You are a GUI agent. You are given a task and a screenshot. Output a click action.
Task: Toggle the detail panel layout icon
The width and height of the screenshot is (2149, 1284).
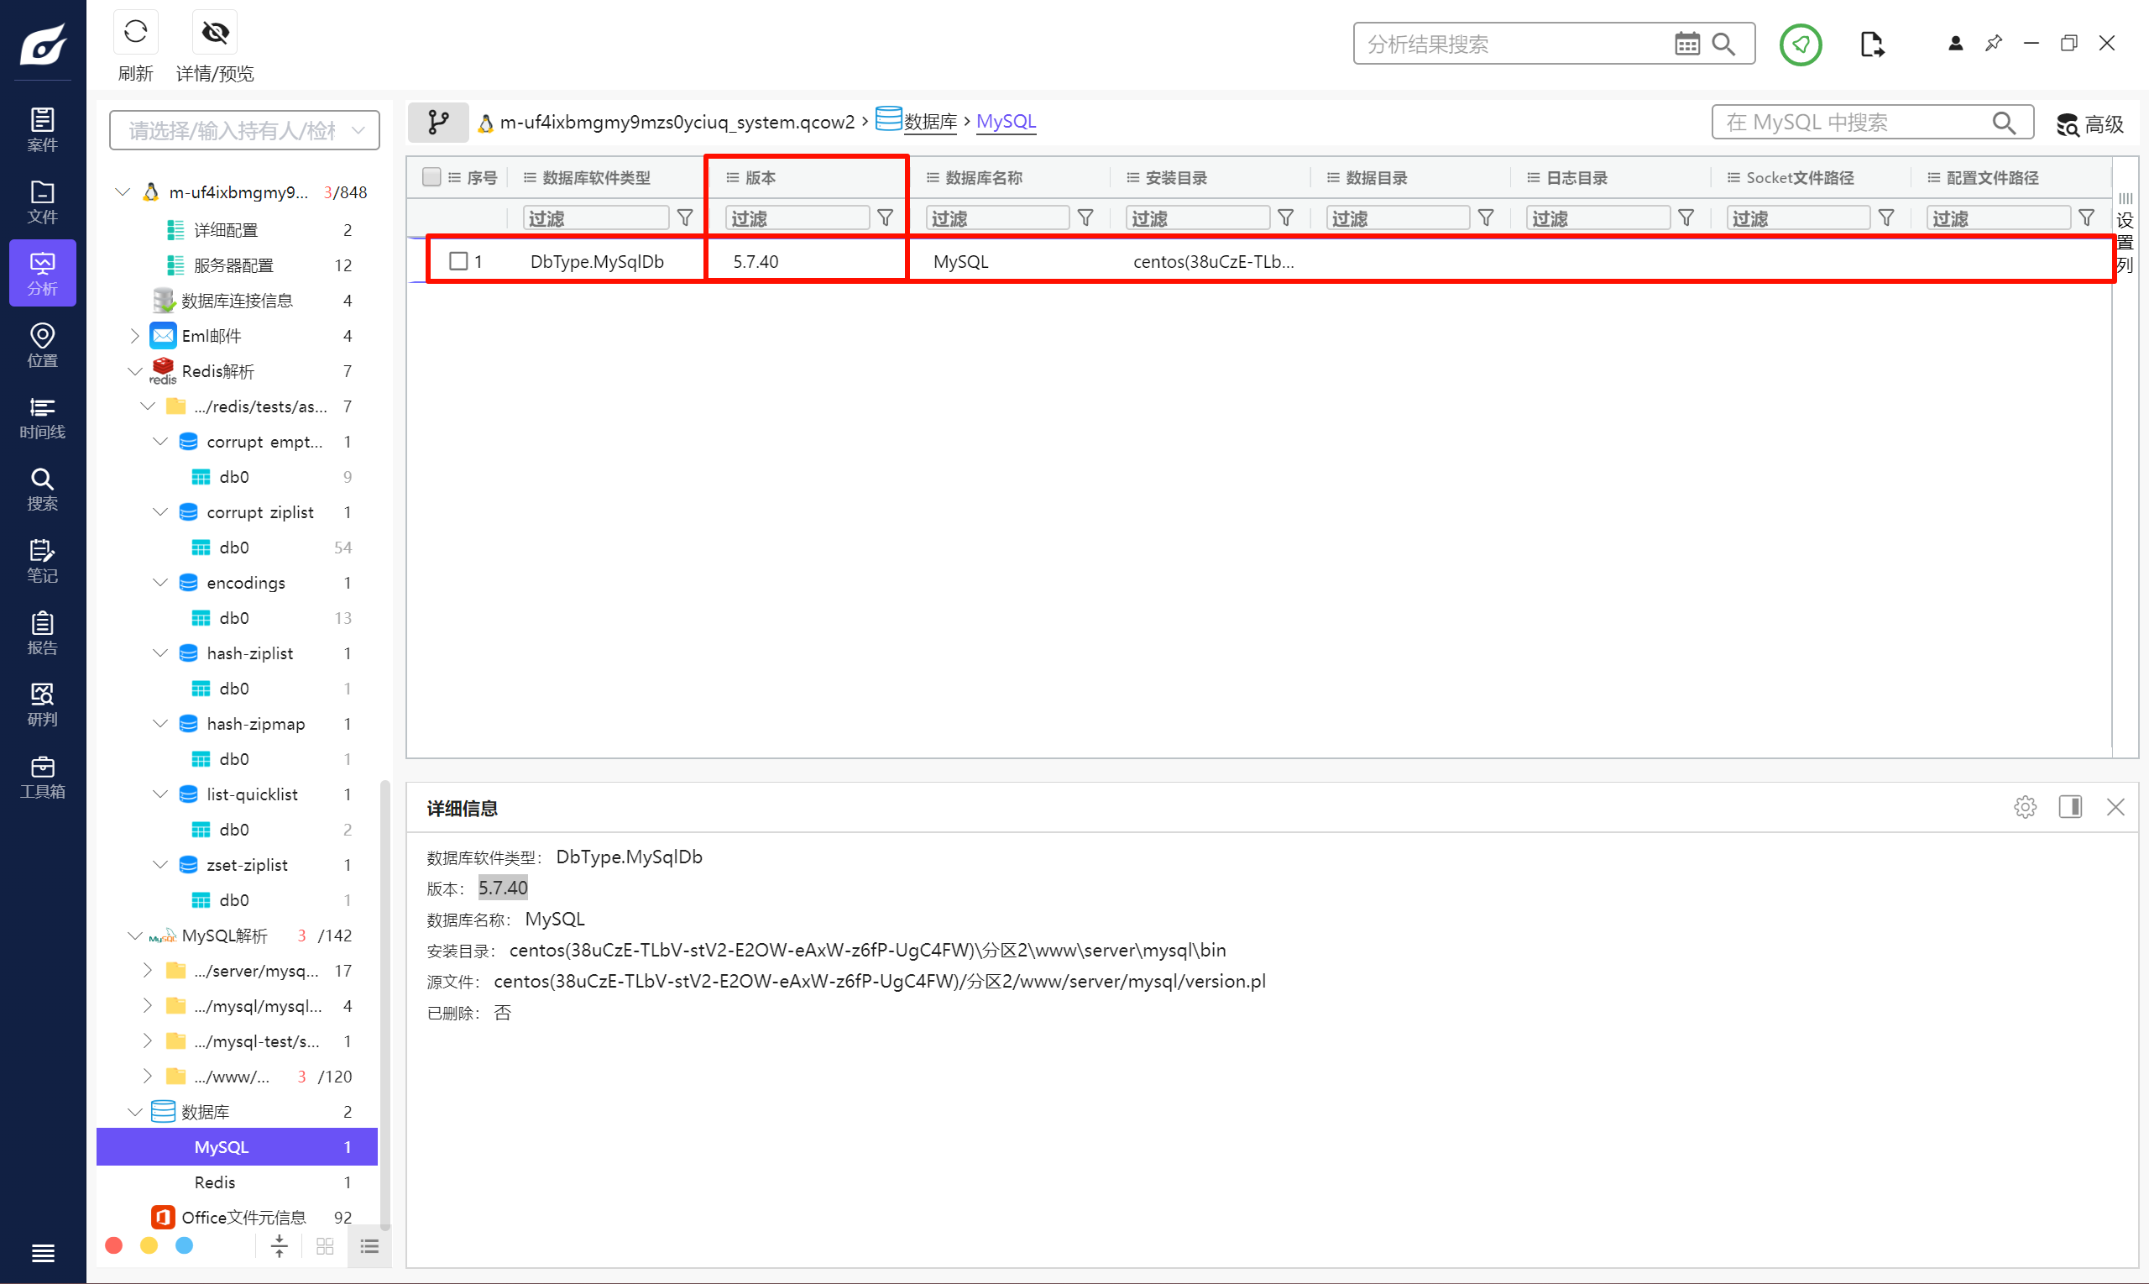click(2069, 806)
